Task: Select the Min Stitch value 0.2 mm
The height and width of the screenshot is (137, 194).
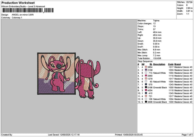Action: point(156,53)
